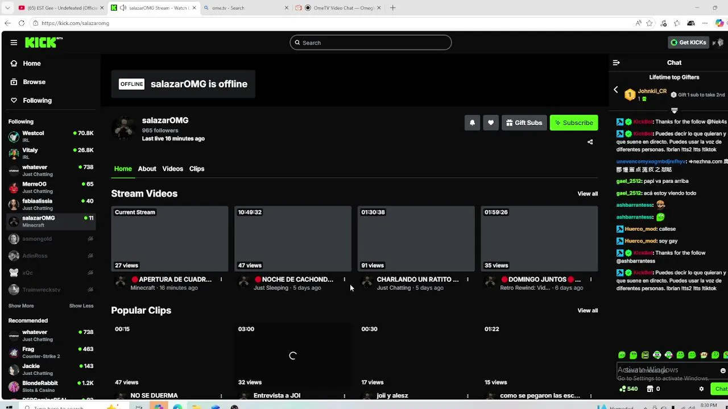
Task: Switch to Videos tab
Action: pyautogui.click(x=172, y=169)
